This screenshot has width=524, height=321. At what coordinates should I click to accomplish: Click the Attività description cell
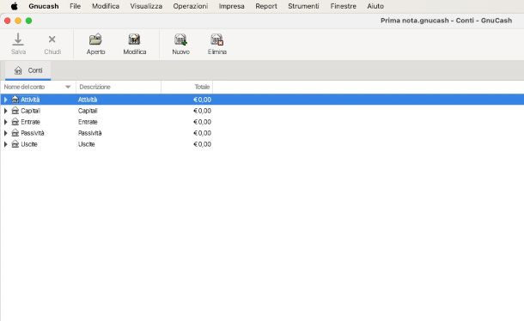coord(88,100)
